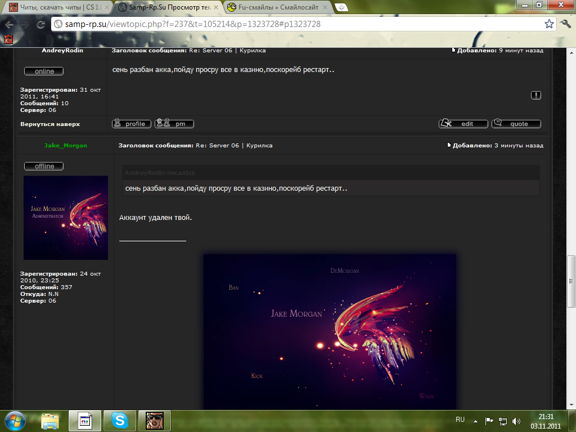Open the GTA San Andreas taskbar icon
Image resolution: width=576 pixels, height=432 pixels.
154,420
